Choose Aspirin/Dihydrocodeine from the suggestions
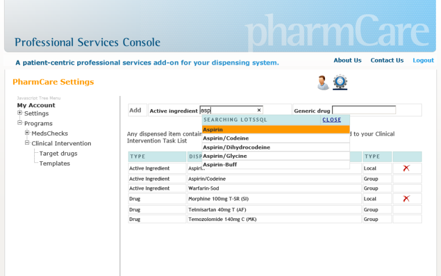441x276 pixels. click(276, 147)
